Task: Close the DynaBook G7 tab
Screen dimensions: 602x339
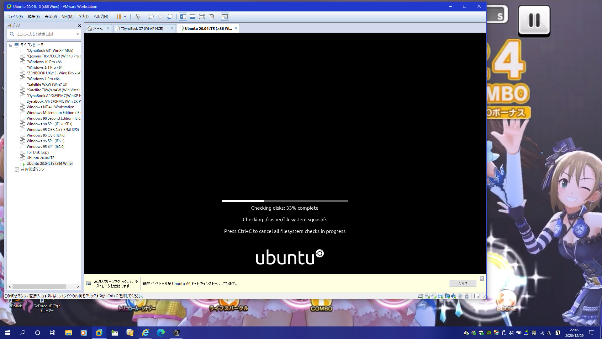Action: point(172,28)
